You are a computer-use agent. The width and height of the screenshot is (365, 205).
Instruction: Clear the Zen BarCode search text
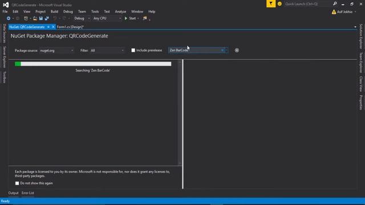222,50
